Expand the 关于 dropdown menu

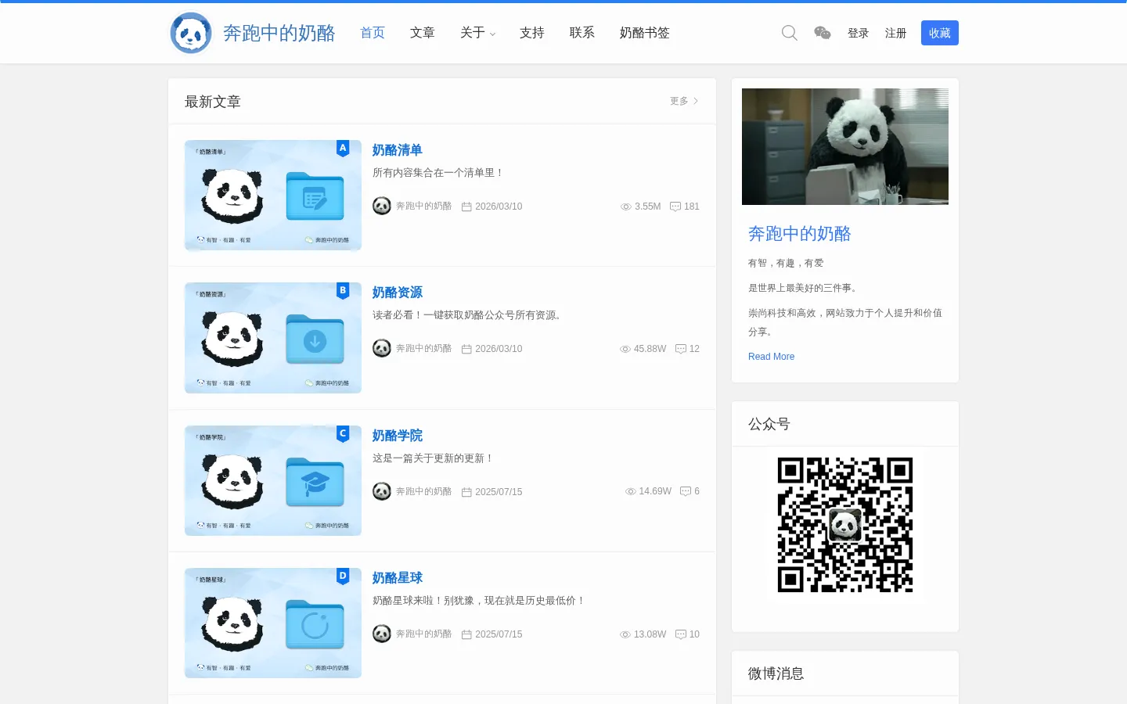click(477, 33)
